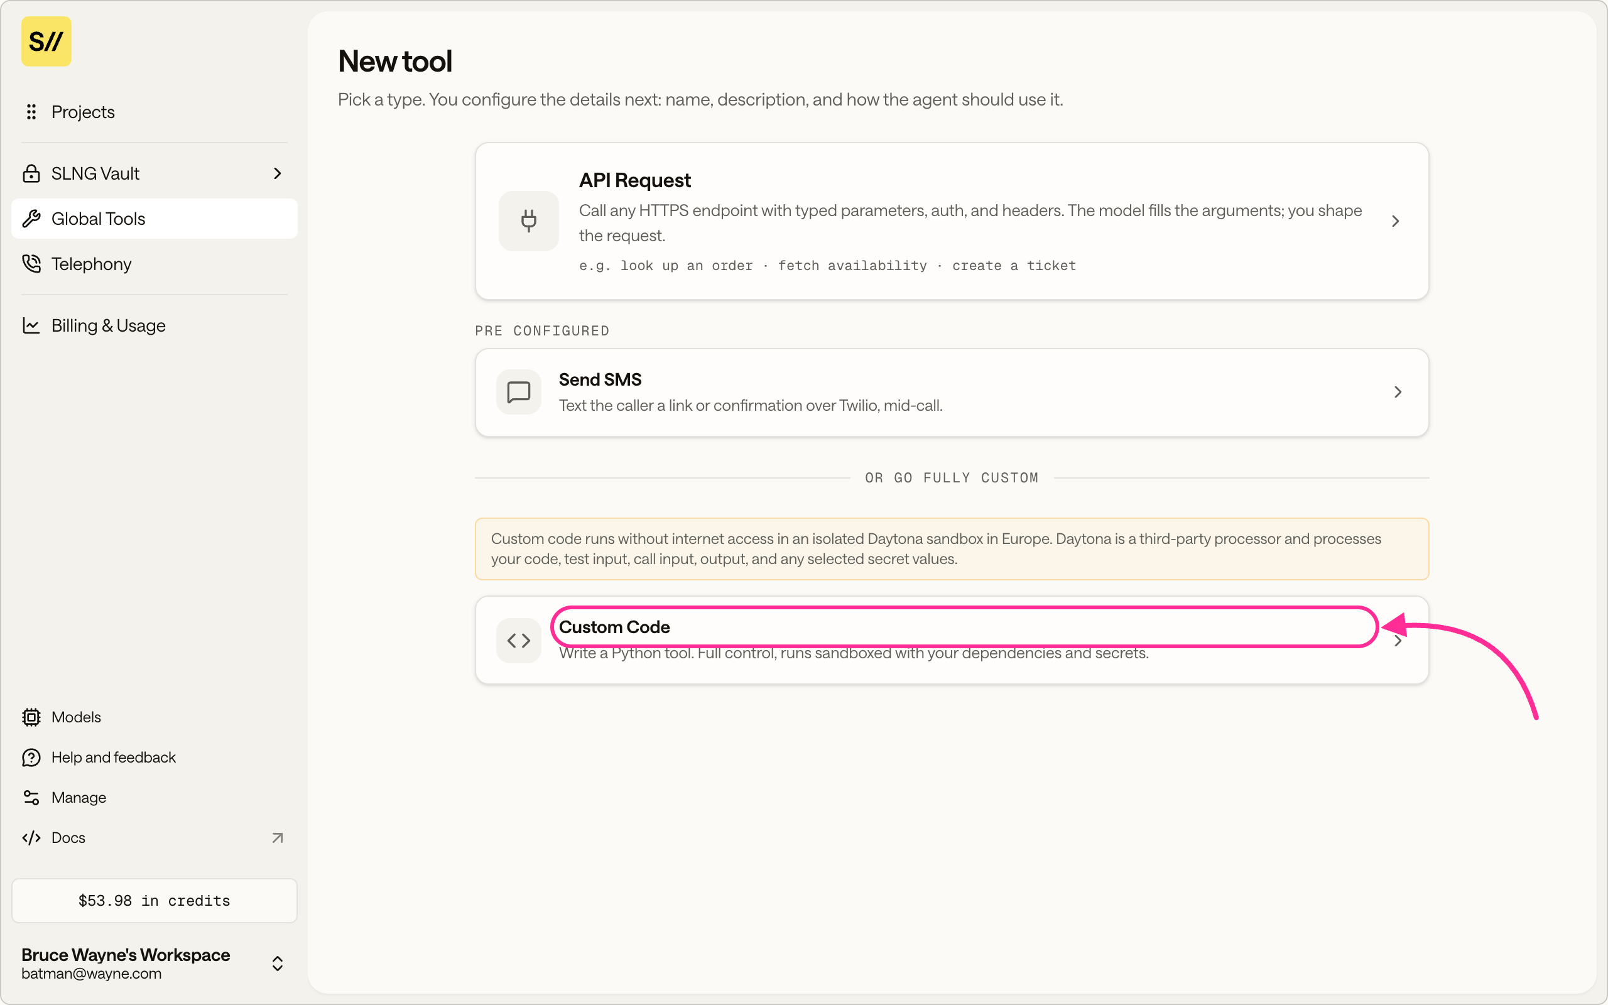The height and width of the screenshot is (1005, 1608).
Task: Open the Docs link
Action: [x=154, y=837]
